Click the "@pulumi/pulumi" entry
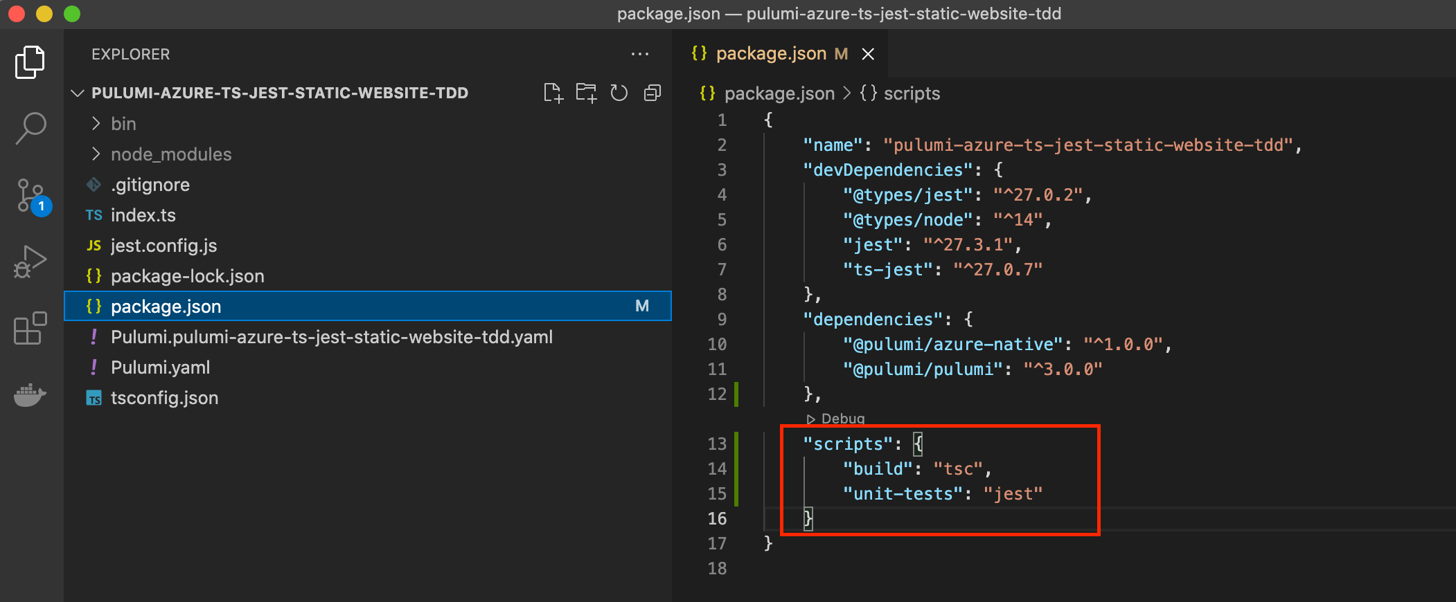Viewport: 1456px width, 602px height. pyautogui.click(x=923, y=370)
